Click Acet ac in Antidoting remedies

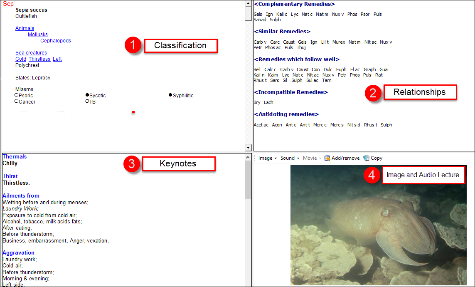[x=261, y=125]
